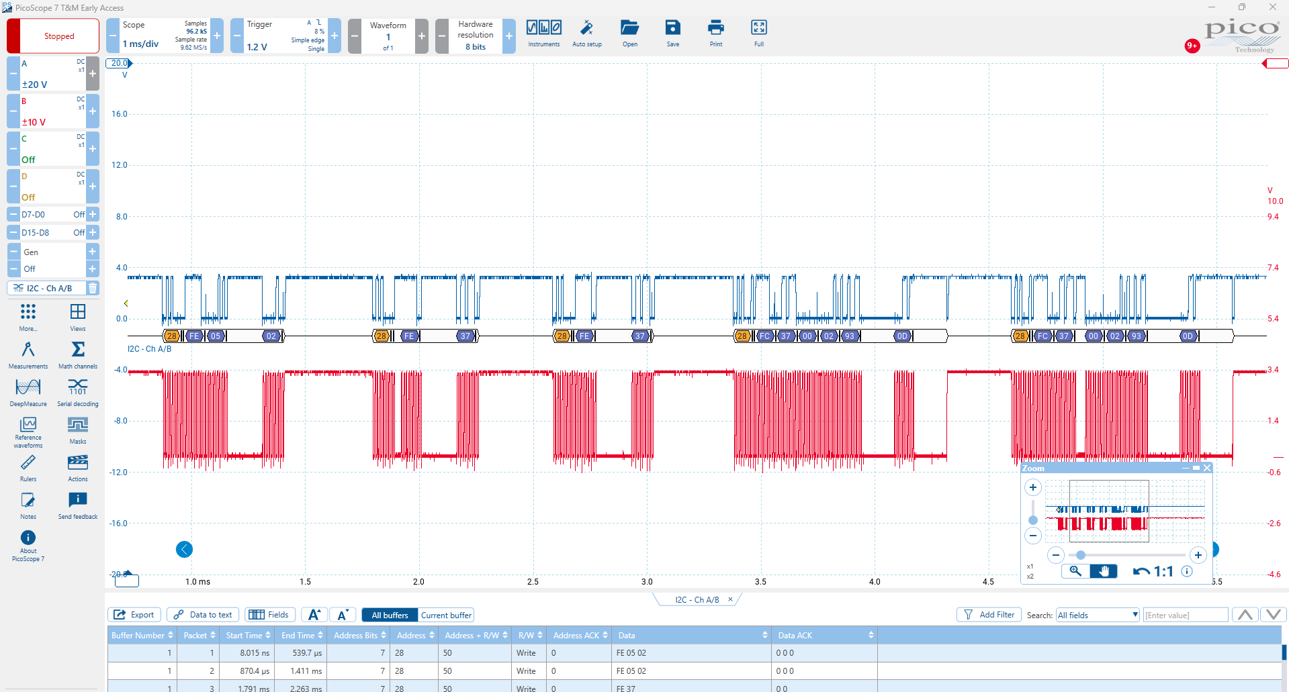Select the I2C - Ch A/B table tab

click(x=697, y=599)
